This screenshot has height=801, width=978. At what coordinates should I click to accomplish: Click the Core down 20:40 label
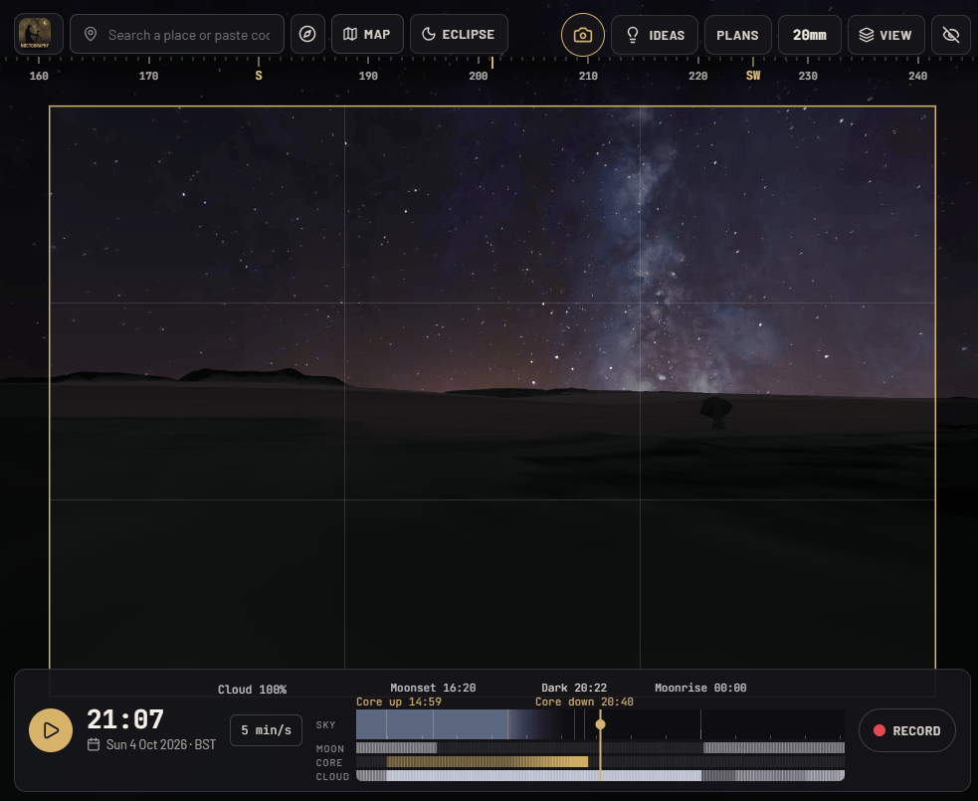point(584,701)
